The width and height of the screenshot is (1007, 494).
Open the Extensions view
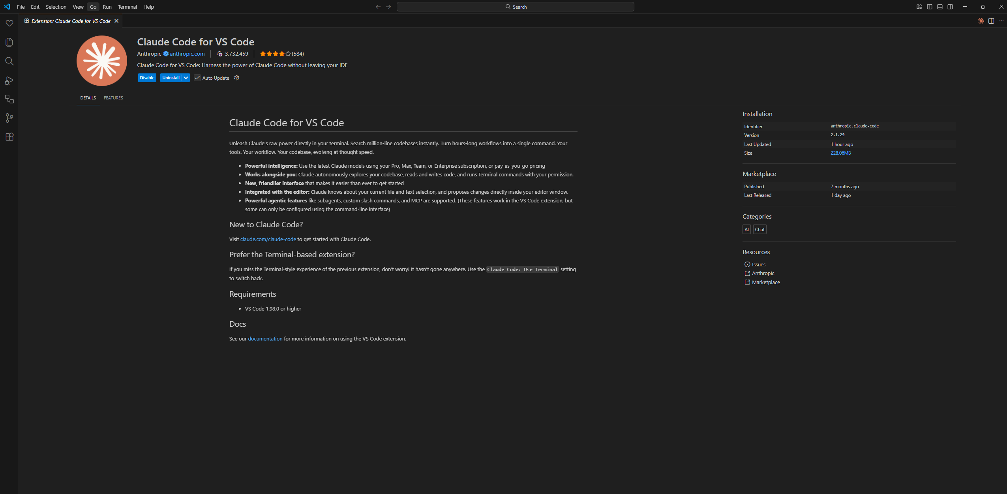tap(9, 137)
